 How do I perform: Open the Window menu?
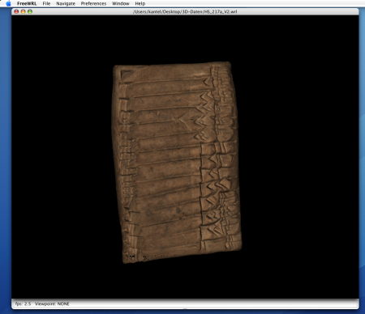click(121, 3)
